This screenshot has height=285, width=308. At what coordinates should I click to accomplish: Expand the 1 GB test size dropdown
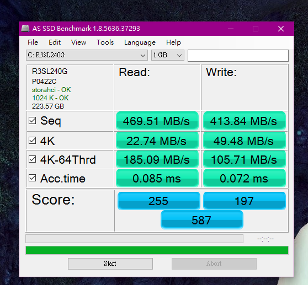tap(168, 55)
